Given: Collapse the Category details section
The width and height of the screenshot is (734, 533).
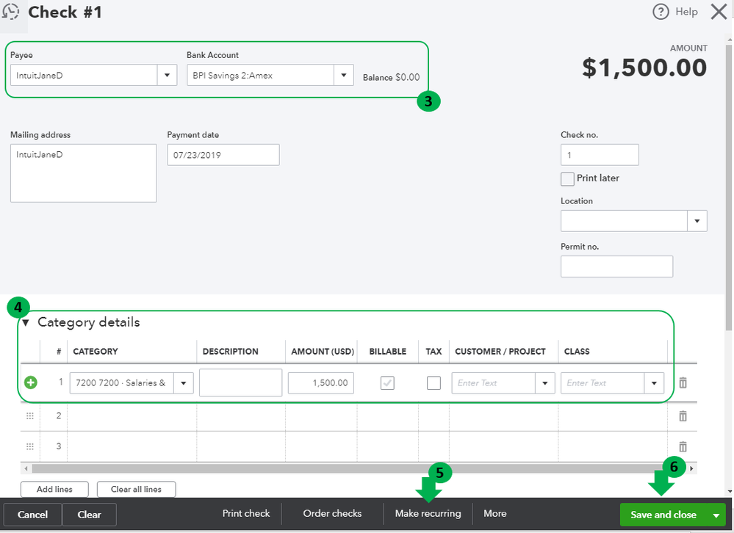Looking at the screenshot, I should point(26,322).
